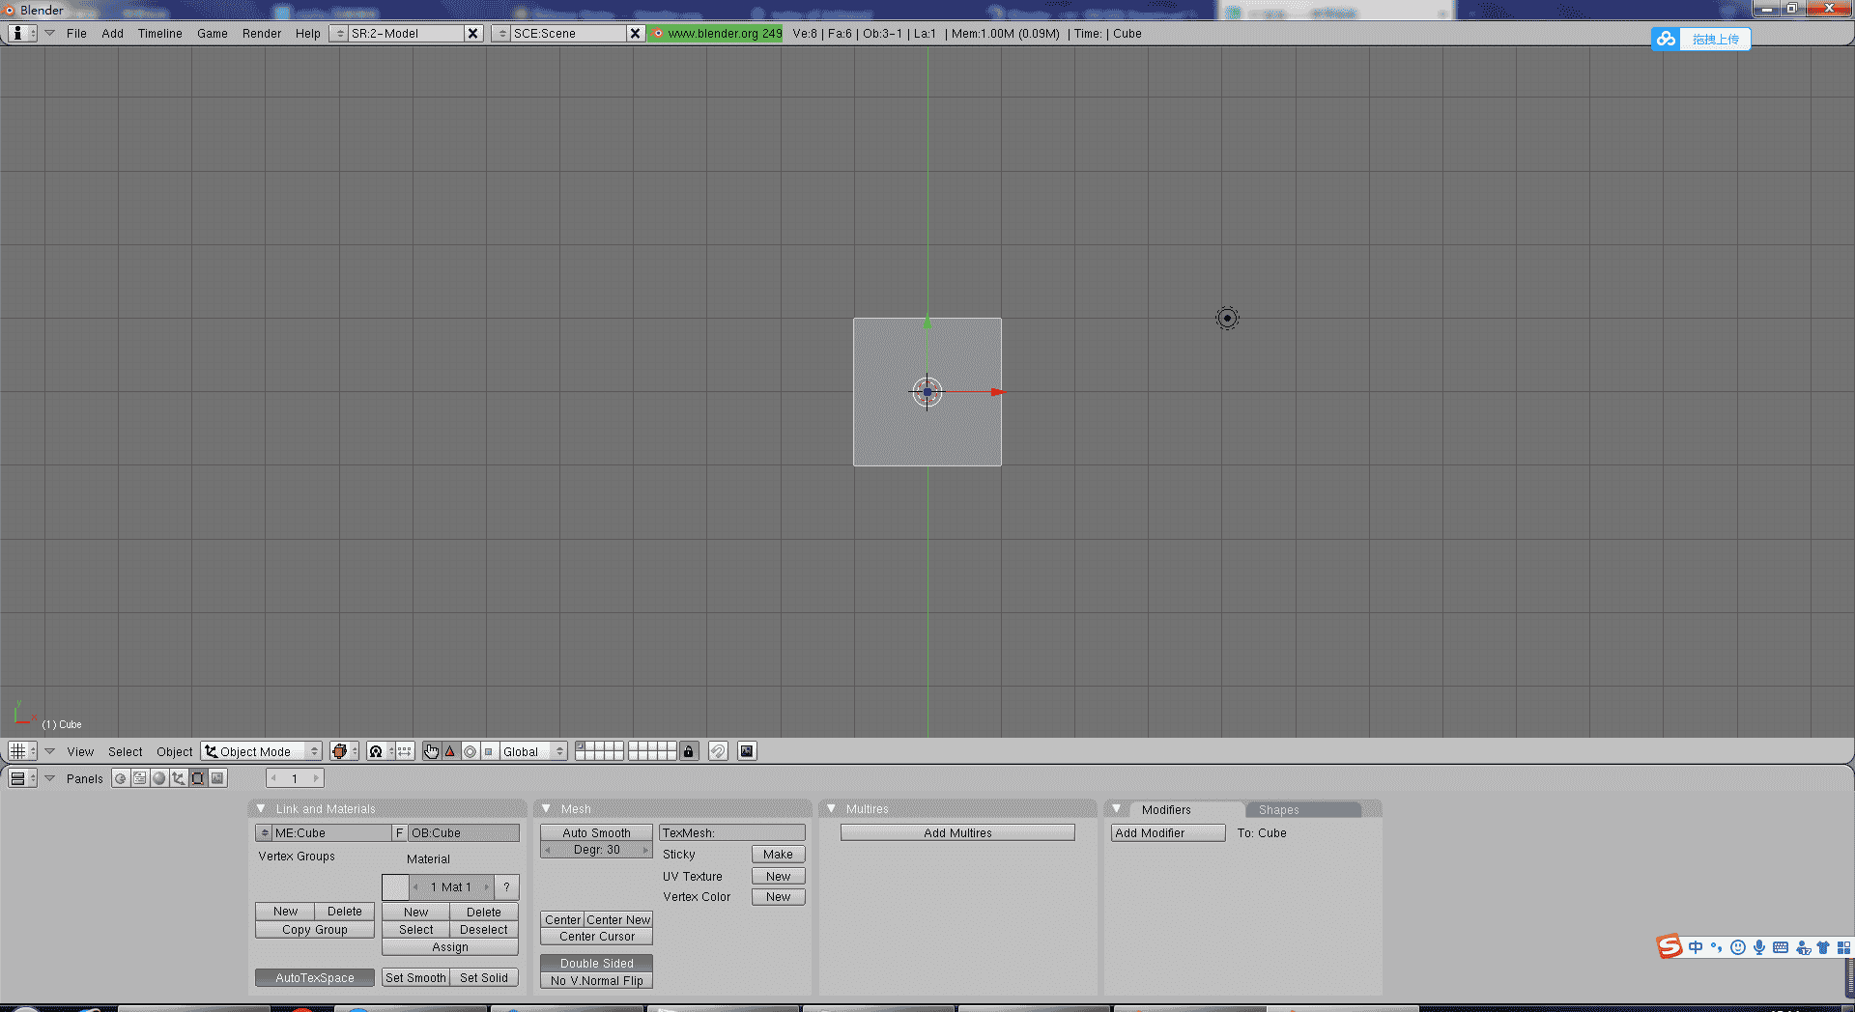Open the Object Mode dropdown

tap(261, 751)
